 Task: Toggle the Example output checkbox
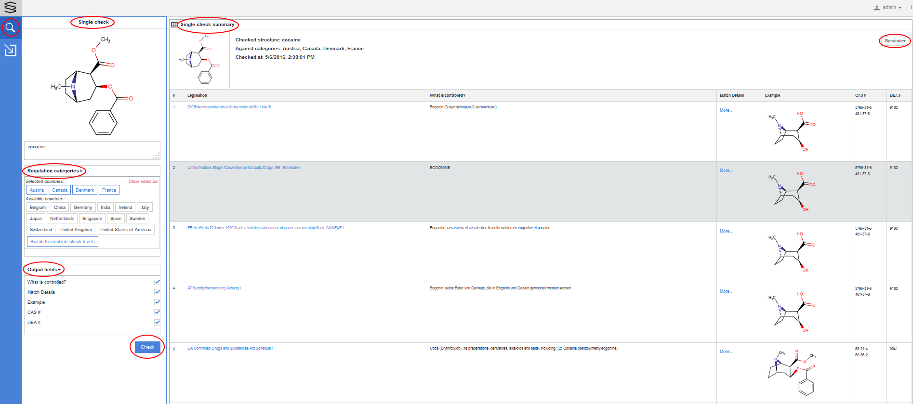coord(157,302)
